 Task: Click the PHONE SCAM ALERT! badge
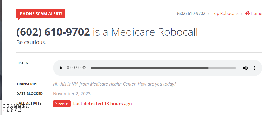(41, 14)
